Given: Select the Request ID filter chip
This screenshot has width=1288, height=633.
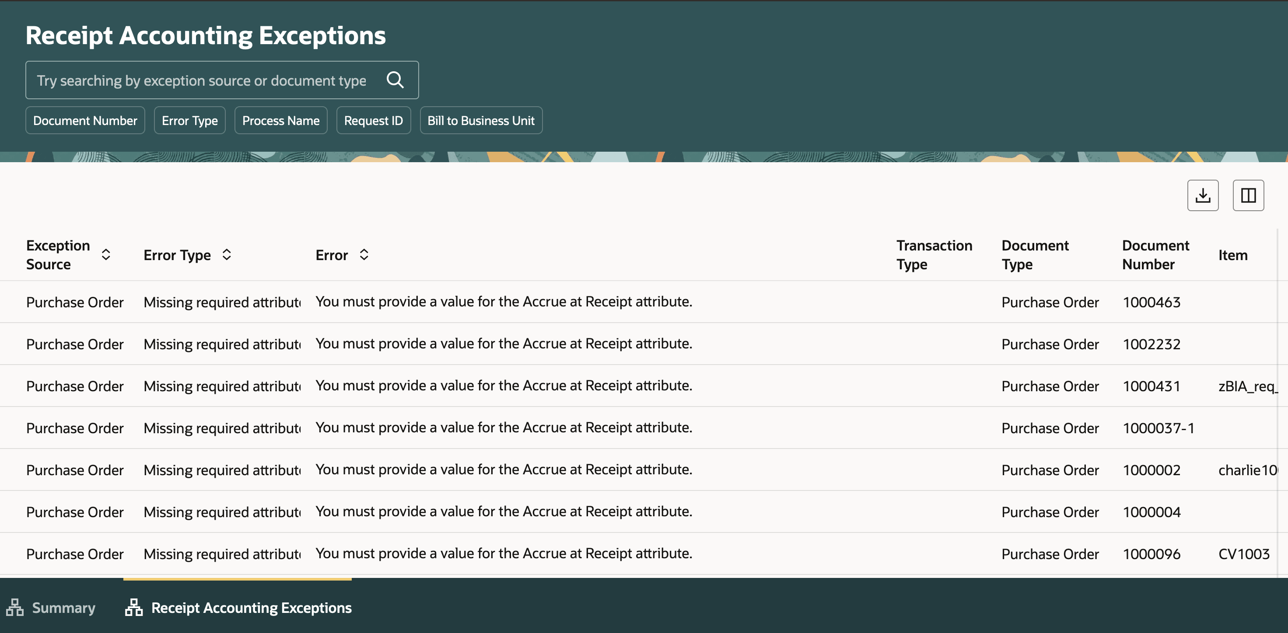Looking at the screenshot, I should [373, 120].
